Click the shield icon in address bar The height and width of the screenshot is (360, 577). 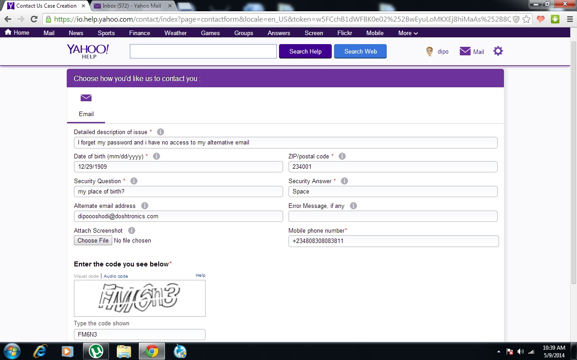(x=517, y=19)
